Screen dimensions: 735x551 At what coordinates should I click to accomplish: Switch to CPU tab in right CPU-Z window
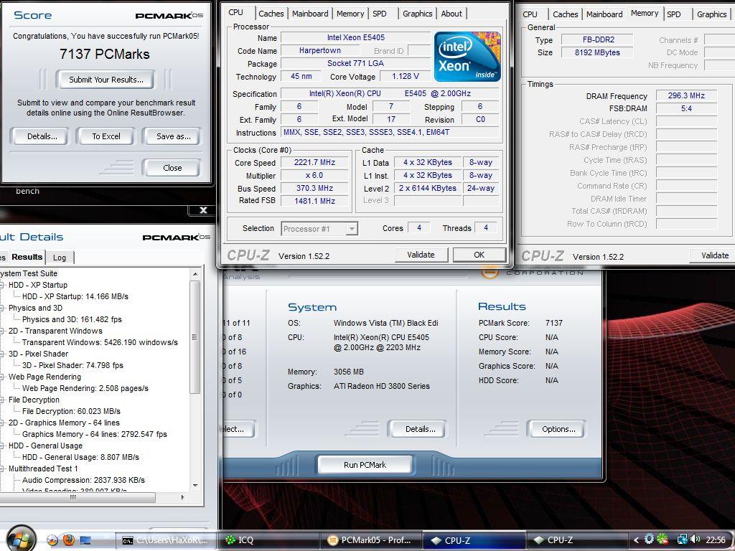pos(530,14)
